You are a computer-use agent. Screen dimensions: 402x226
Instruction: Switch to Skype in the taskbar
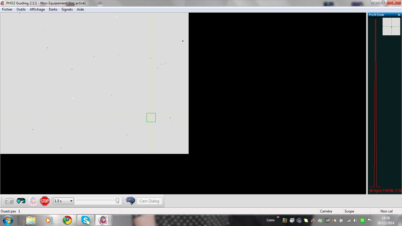coord(86,220)
